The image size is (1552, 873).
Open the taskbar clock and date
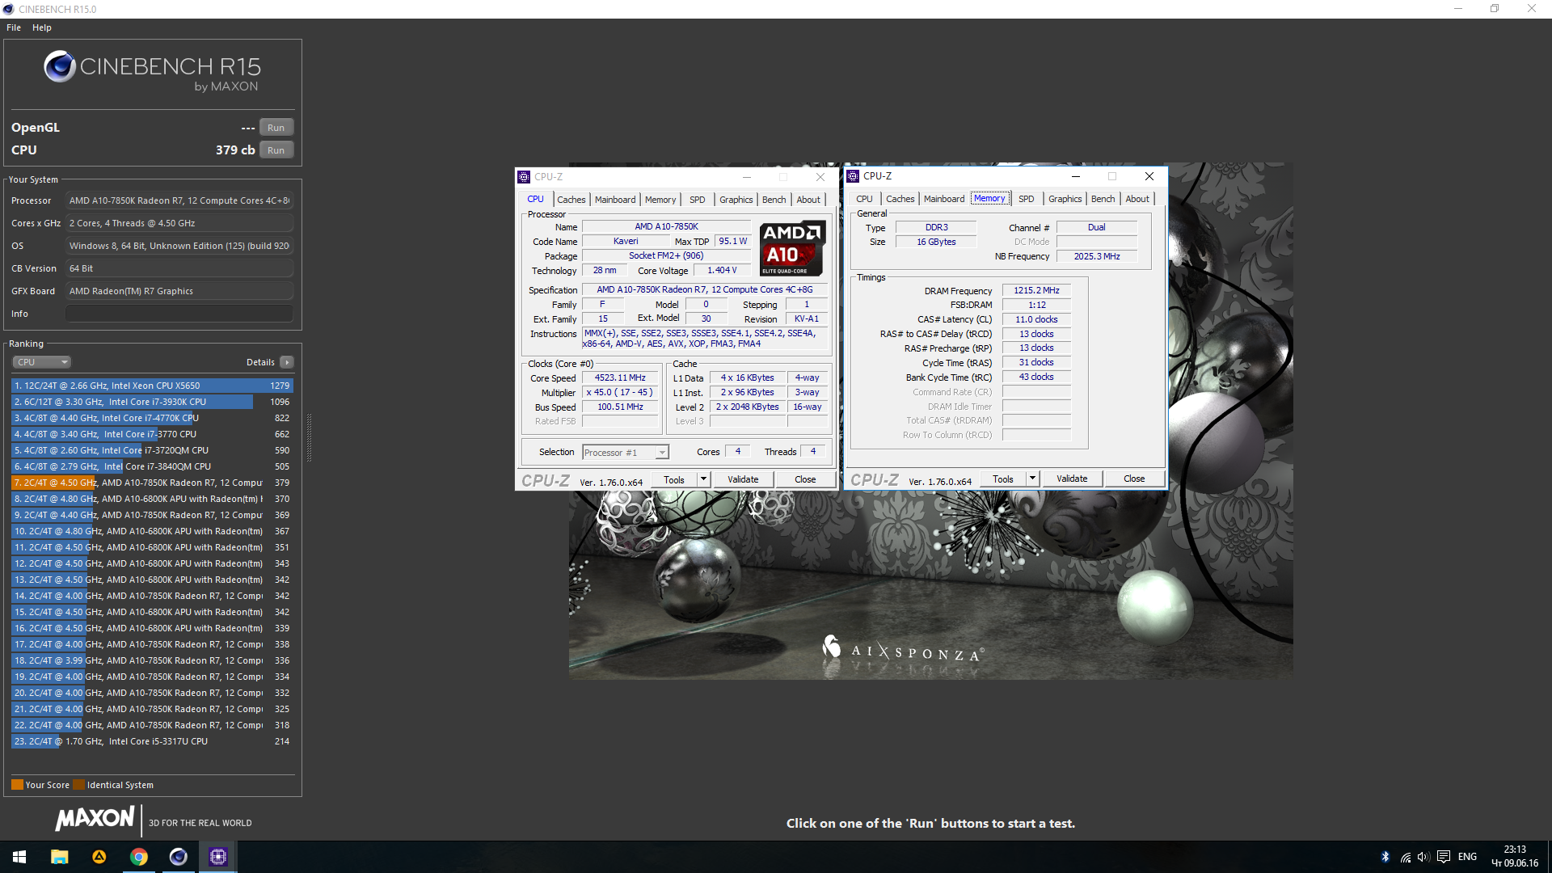click(x=1515, y=857)
